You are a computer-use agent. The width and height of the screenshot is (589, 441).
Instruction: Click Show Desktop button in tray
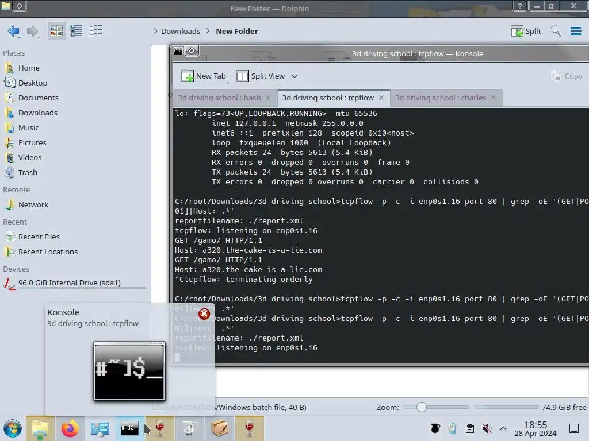(574, 428)
